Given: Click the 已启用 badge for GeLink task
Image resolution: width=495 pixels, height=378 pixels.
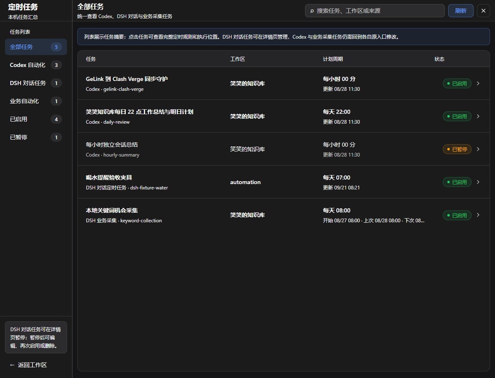Looking at the screenshot, I should point(457,83).
